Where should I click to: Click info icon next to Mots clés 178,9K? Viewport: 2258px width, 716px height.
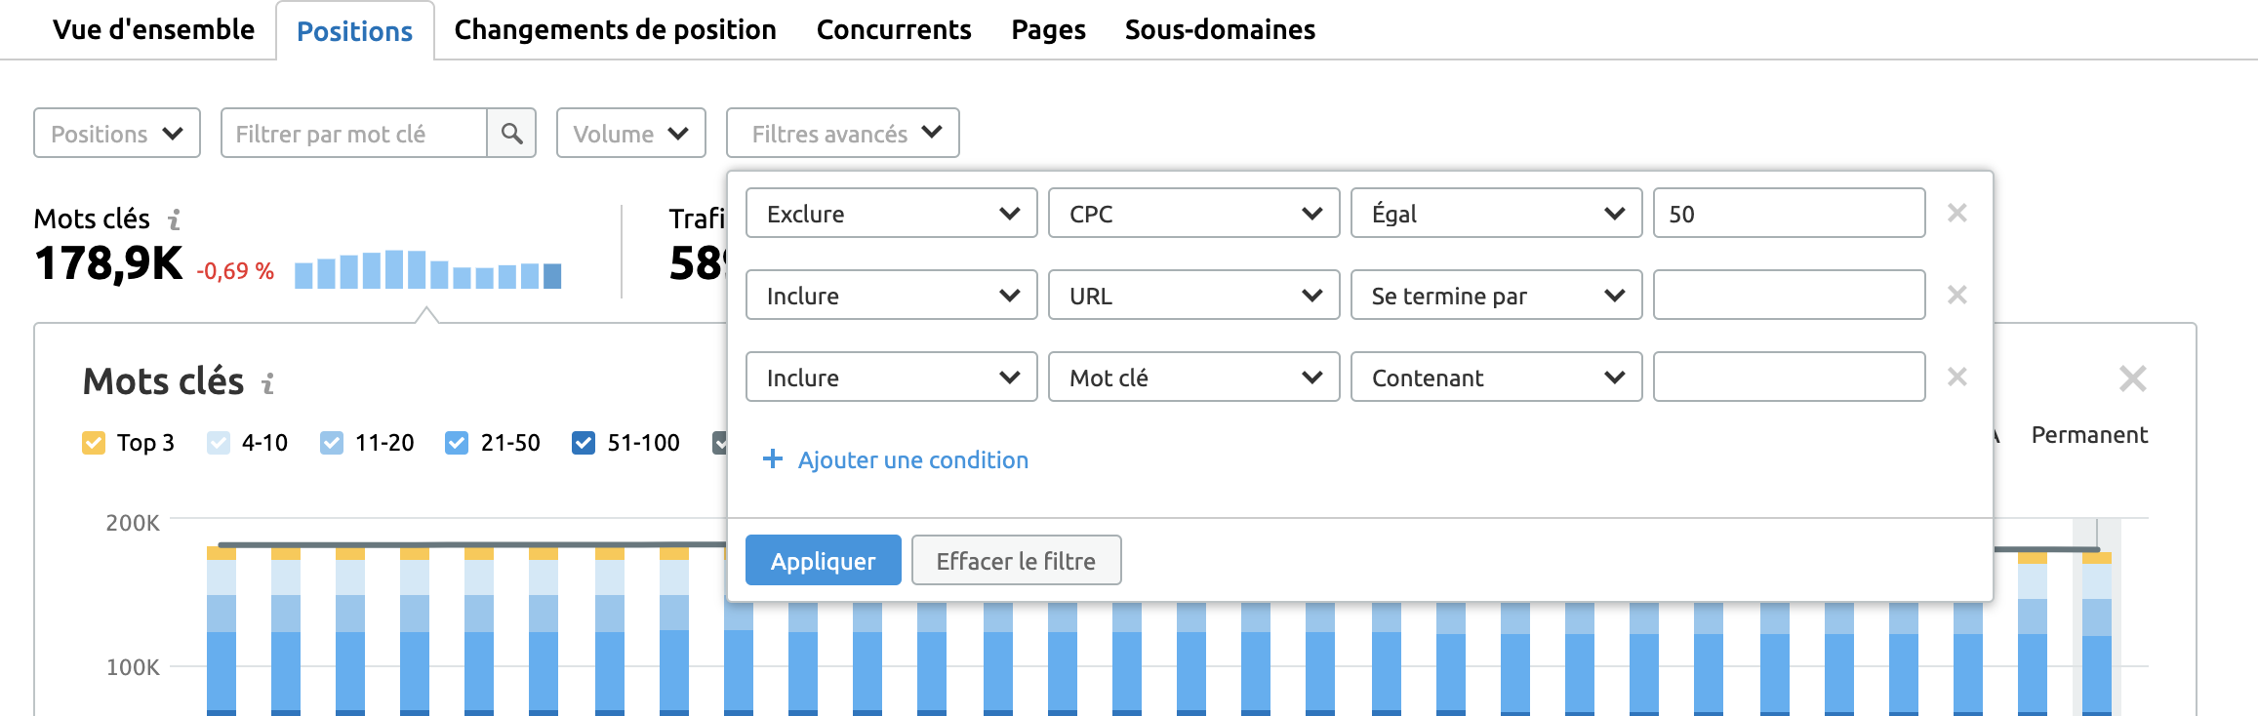[x=175, y=219]
